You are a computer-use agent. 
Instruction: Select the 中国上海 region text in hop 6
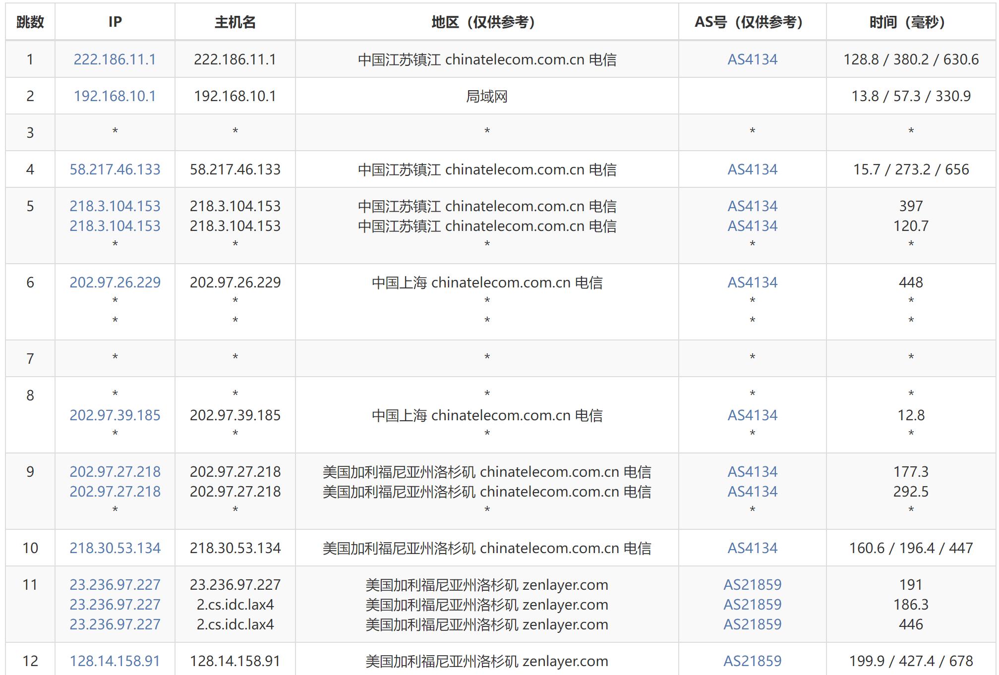(487, 282)
